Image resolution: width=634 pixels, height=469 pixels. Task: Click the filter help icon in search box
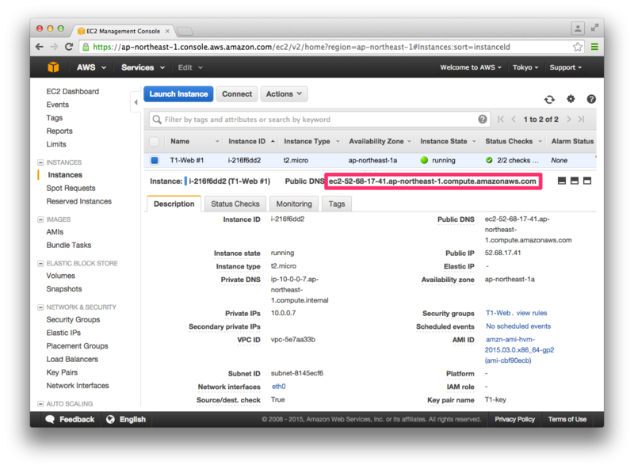(482, 120)
